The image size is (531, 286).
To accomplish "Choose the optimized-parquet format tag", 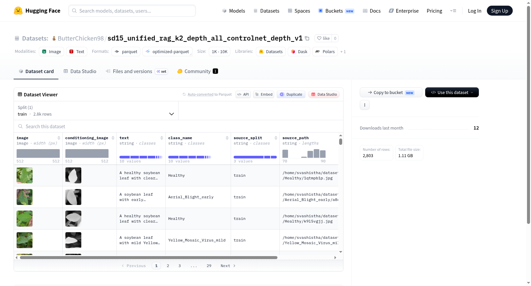I will (x=167, y=51).
